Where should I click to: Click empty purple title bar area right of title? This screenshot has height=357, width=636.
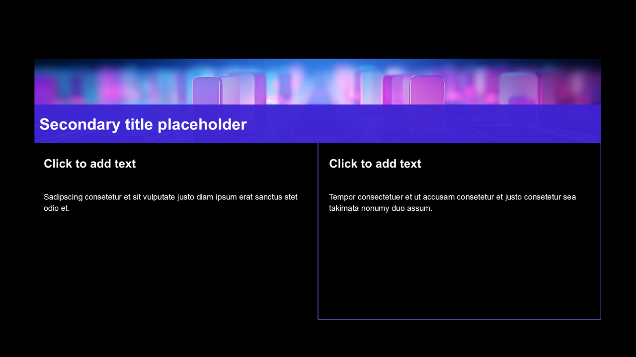point(422,124)
